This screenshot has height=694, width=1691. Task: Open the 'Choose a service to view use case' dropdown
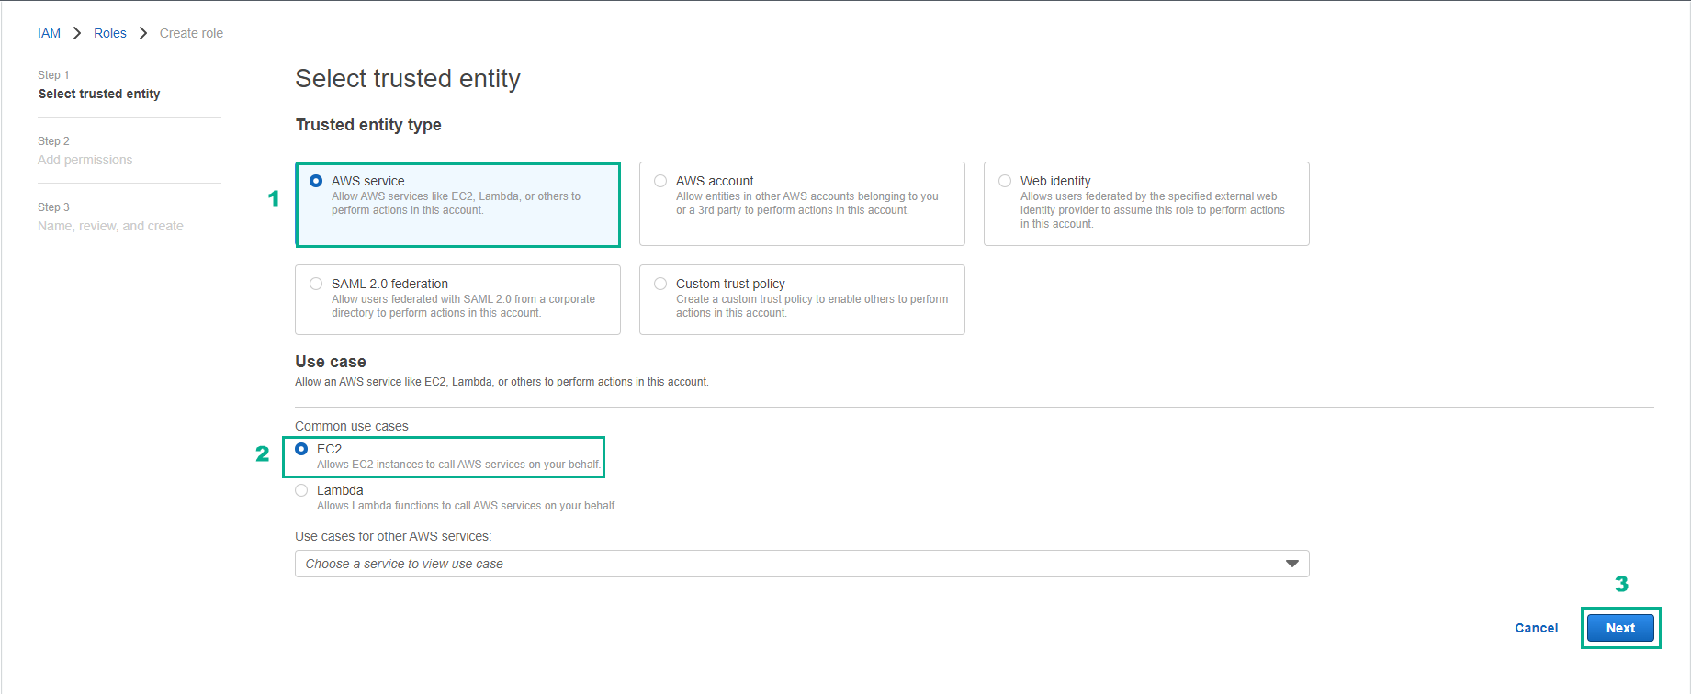click(802, 564)
